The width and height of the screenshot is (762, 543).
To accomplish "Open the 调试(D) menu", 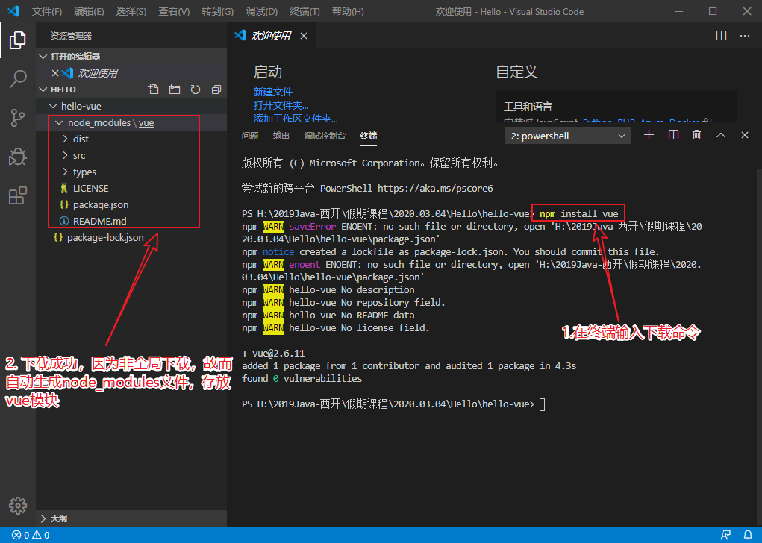I will pyautogui.click(x=261, y=11).
